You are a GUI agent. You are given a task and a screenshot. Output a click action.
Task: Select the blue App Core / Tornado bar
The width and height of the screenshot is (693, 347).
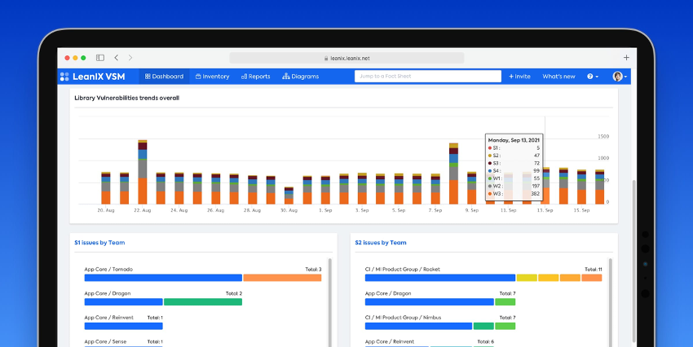point(163,278)
